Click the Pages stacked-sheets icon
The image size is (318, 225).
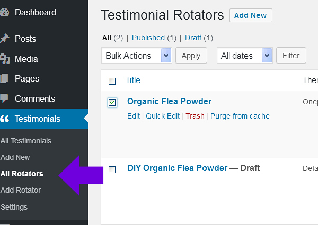(x=5, y=78)
